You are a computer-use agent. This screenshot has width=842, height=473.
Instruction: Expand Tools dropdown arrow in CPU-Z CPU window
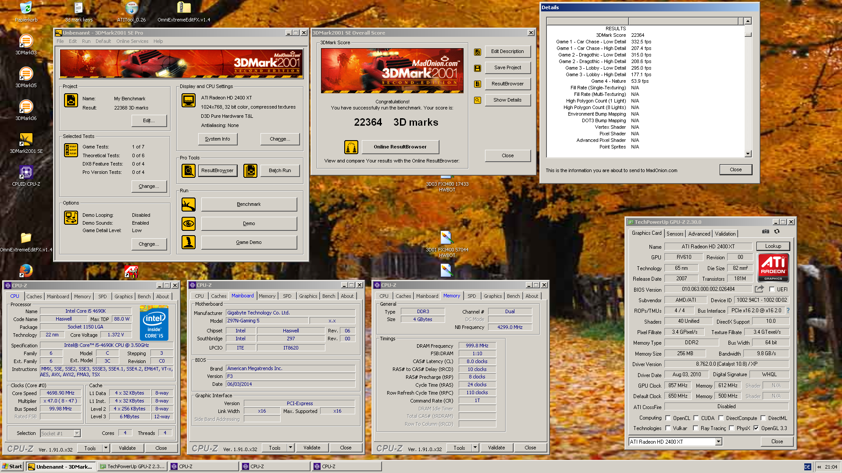tap(106, 448)
